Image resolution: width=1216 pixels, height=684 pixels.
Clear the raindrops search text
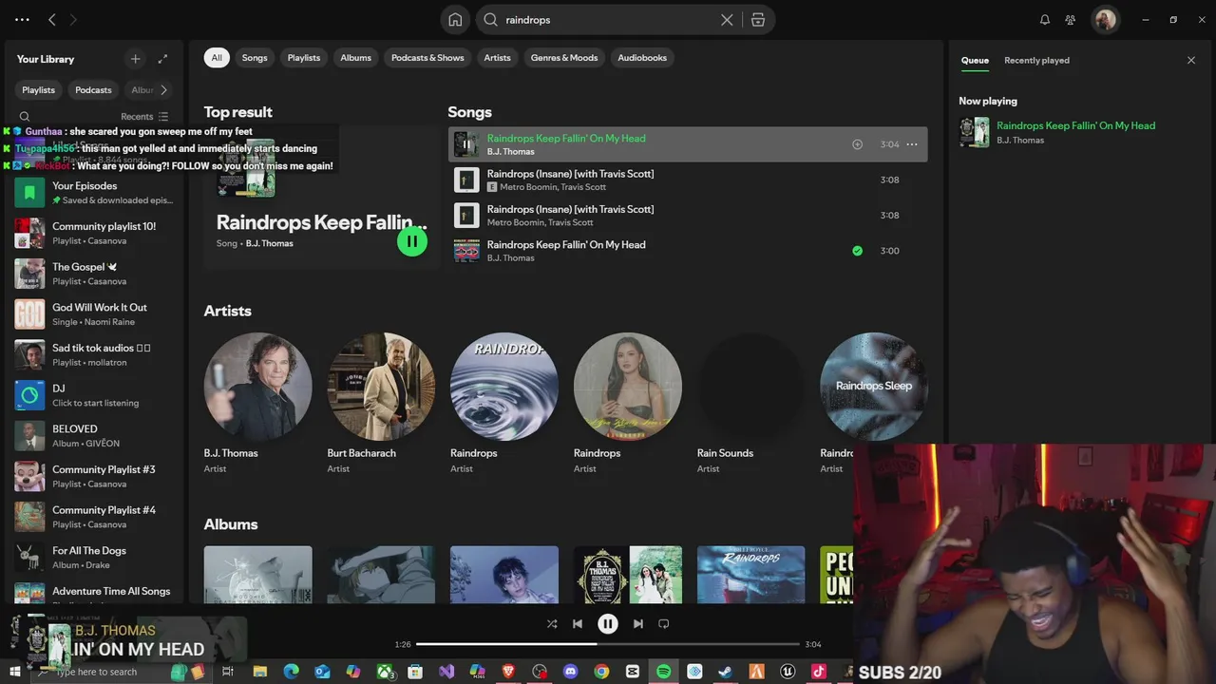727,20
